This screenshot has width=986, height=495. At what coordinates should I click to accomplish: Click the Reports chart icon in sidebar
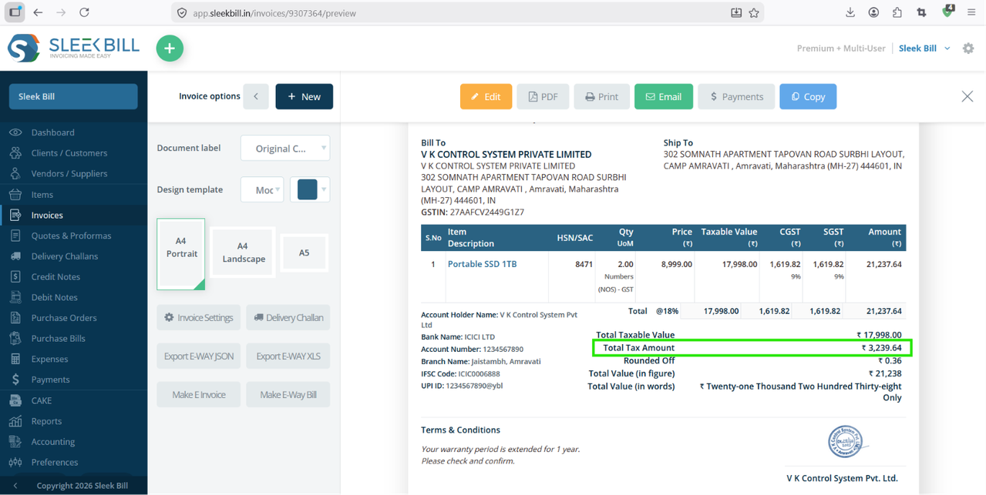[x=15, y=421]
